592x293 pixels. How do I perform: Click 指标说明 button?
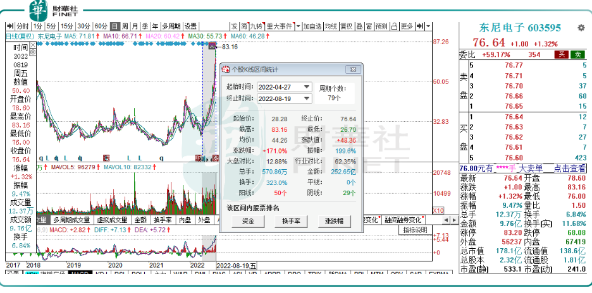[416, 230]
